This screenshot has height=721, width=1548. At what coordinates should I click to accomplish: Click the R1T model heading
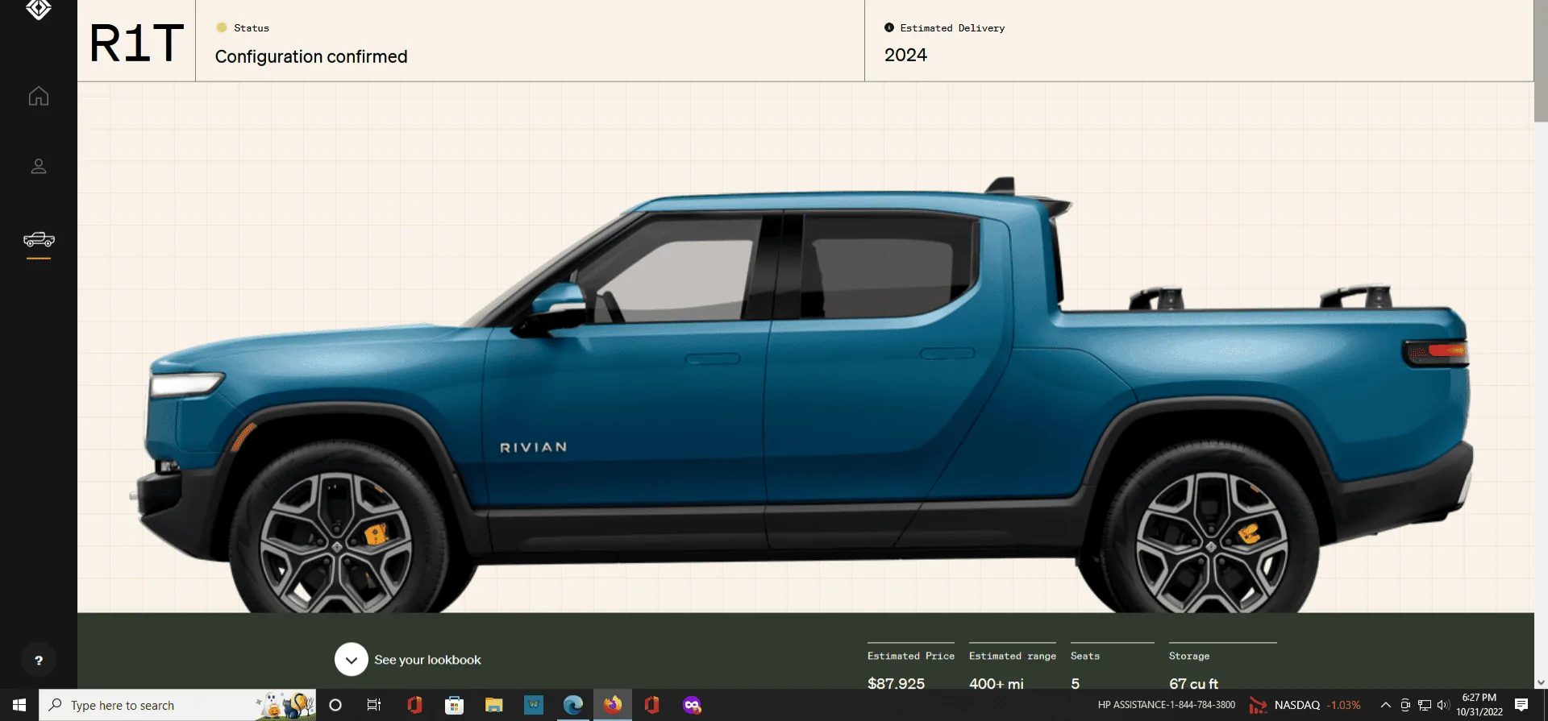tap(136, 43)
